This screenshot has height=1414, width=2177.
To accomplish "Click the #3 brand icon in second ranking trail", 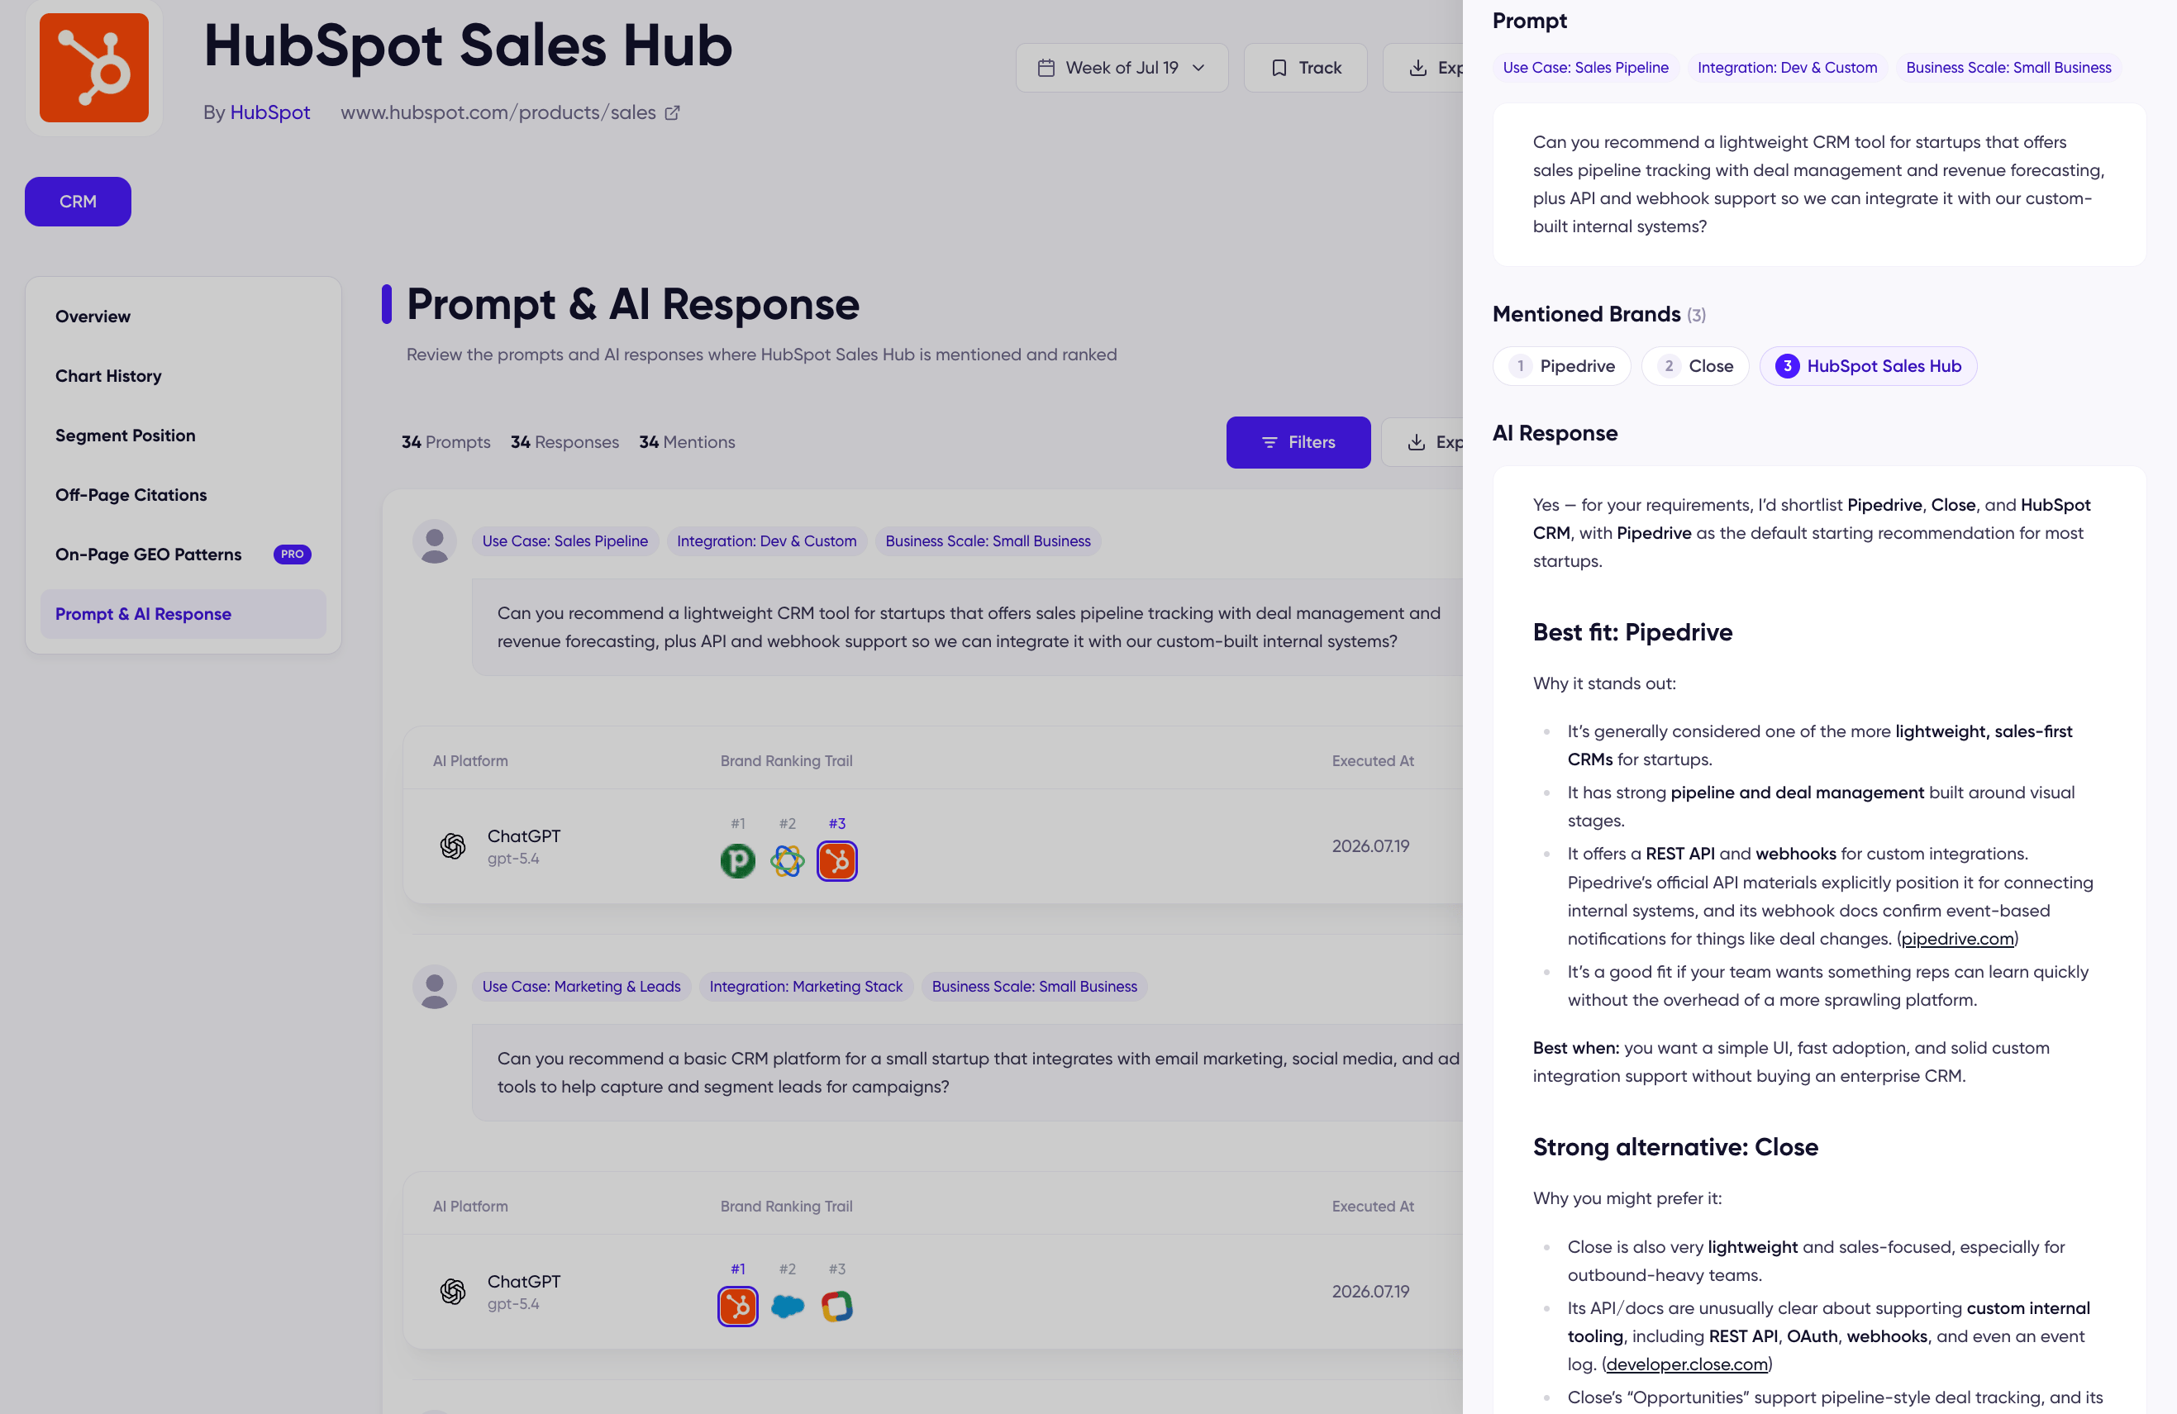I will [x=837, y=1306].
